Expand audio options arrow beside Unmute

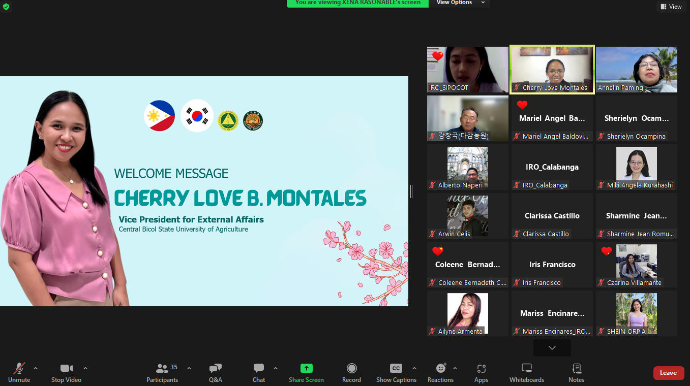(x=36, y=368)
